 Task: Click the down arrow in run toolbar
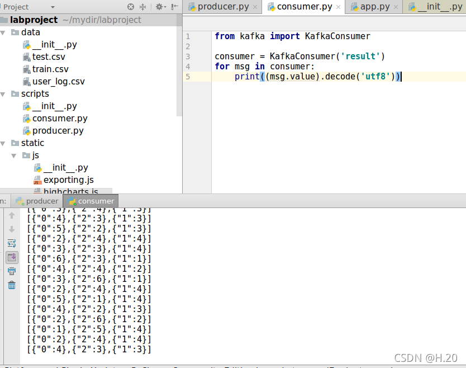click(x=12, y=229)
